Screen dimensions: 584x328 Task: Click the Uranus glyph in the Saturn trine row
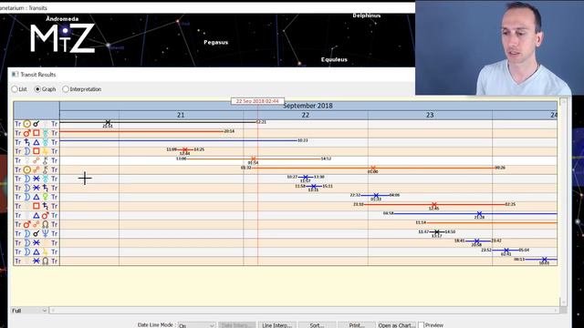[45, 142]
